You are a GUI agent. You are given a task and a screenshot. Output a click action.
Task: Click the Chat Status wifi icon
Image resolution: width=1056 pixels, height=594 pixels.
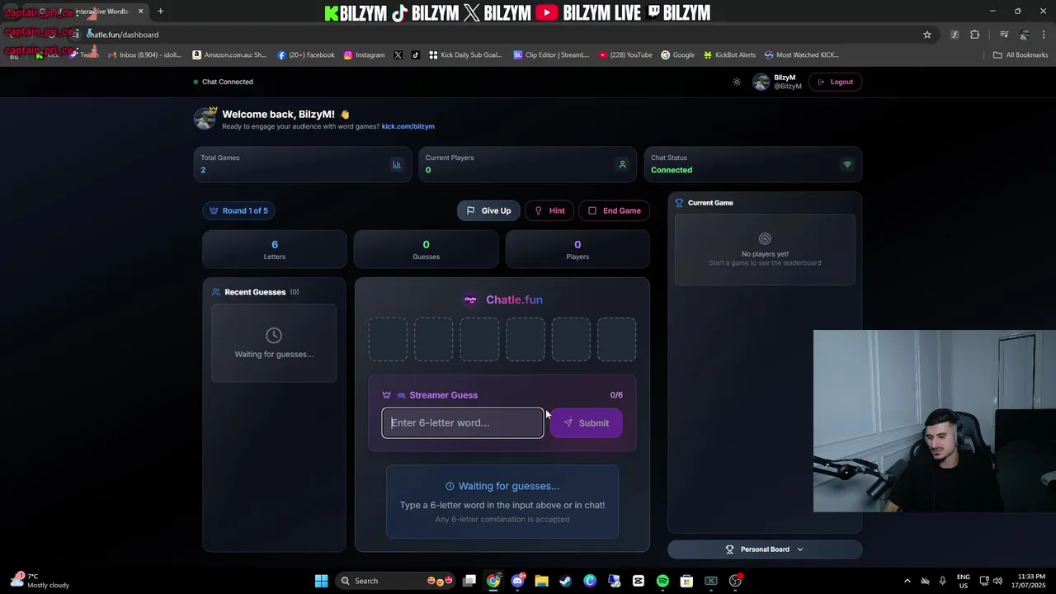[847, 164]
